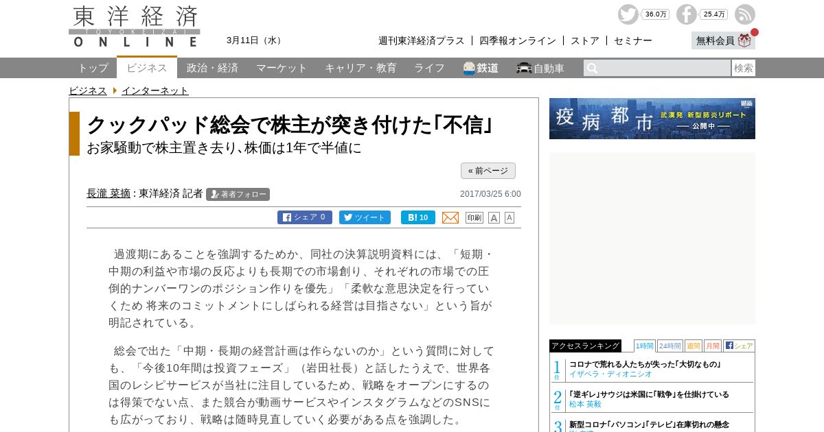
Task: Open ranked article コロナで荒れる人たちが失った「大切なもの」
Action: (x=645, y=364)
